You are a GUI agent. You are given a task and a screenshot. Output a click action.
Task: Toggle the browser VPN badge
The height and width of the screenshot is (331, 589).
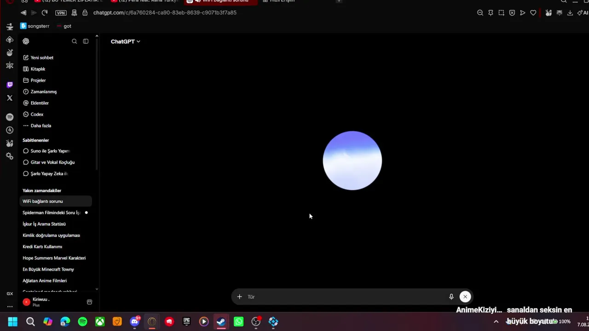pos(61,13)
